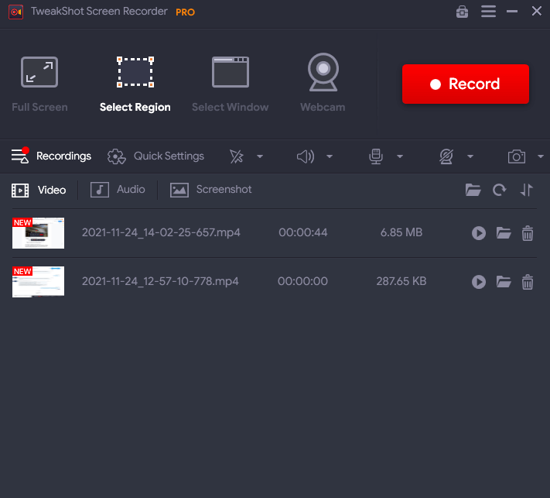
Task: Switch to the Audio tab
Action: [x=118, y=190]
